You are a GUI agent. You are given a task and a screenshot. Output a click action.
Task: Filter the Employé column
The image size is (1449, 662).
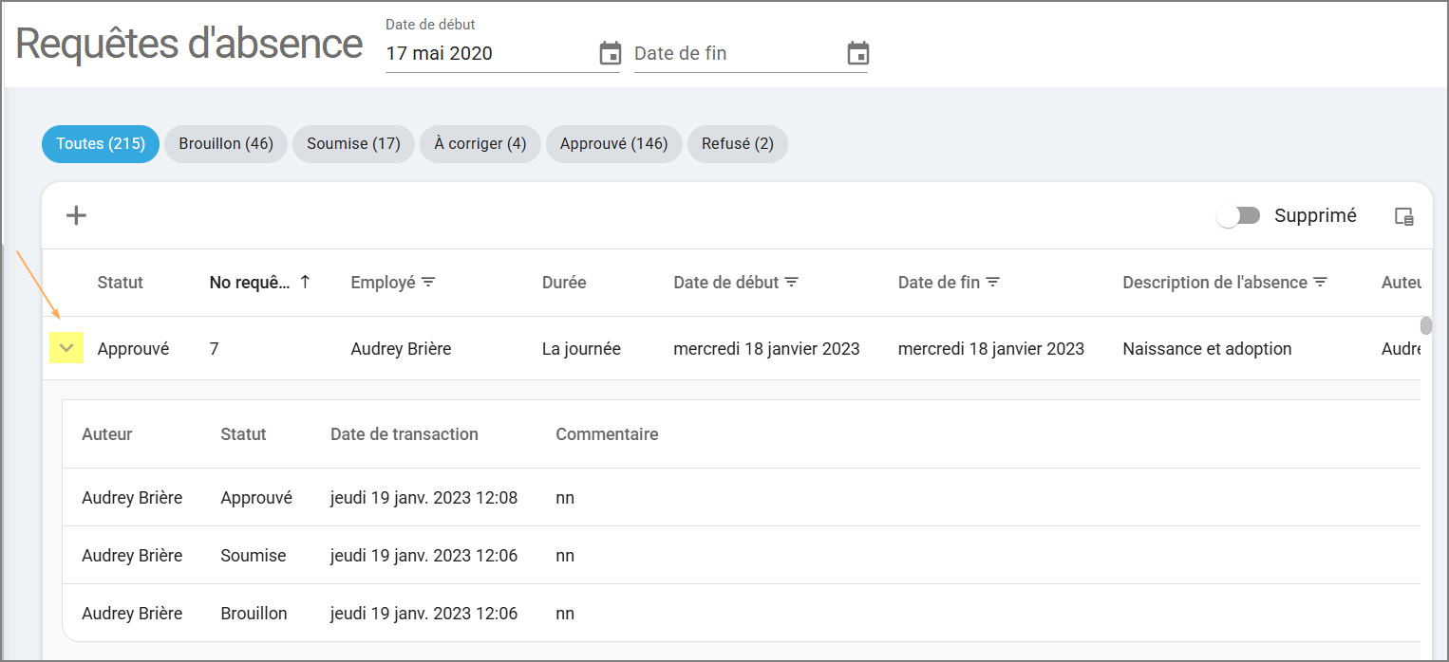(x=428, y=283)
